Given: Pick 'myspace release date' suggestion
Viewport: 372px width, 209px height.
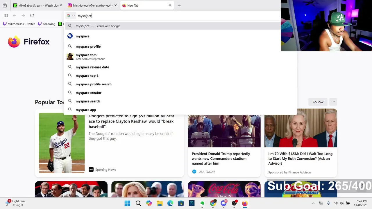Looking at the screenshot, I should (180, 67).
